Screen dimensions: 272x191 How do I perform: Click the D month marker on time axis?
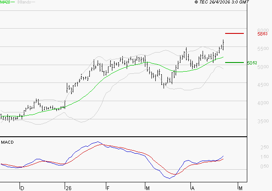pyautogui.click(x=22, y=188)
